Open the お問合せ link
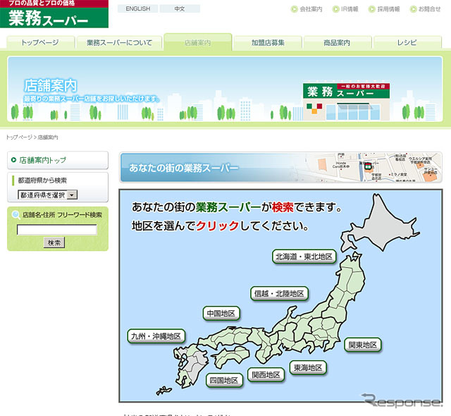 pos(429,9)
